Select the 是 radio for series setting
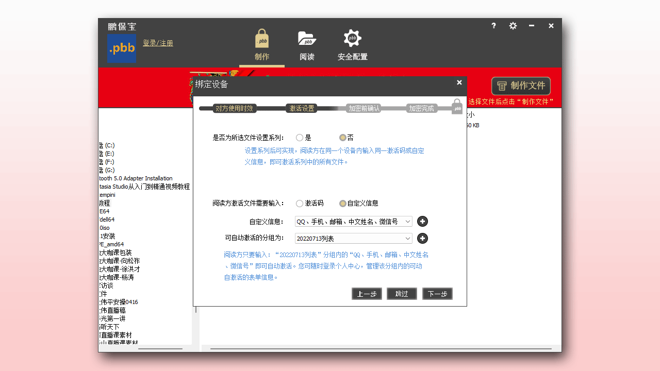 point(300,138)
